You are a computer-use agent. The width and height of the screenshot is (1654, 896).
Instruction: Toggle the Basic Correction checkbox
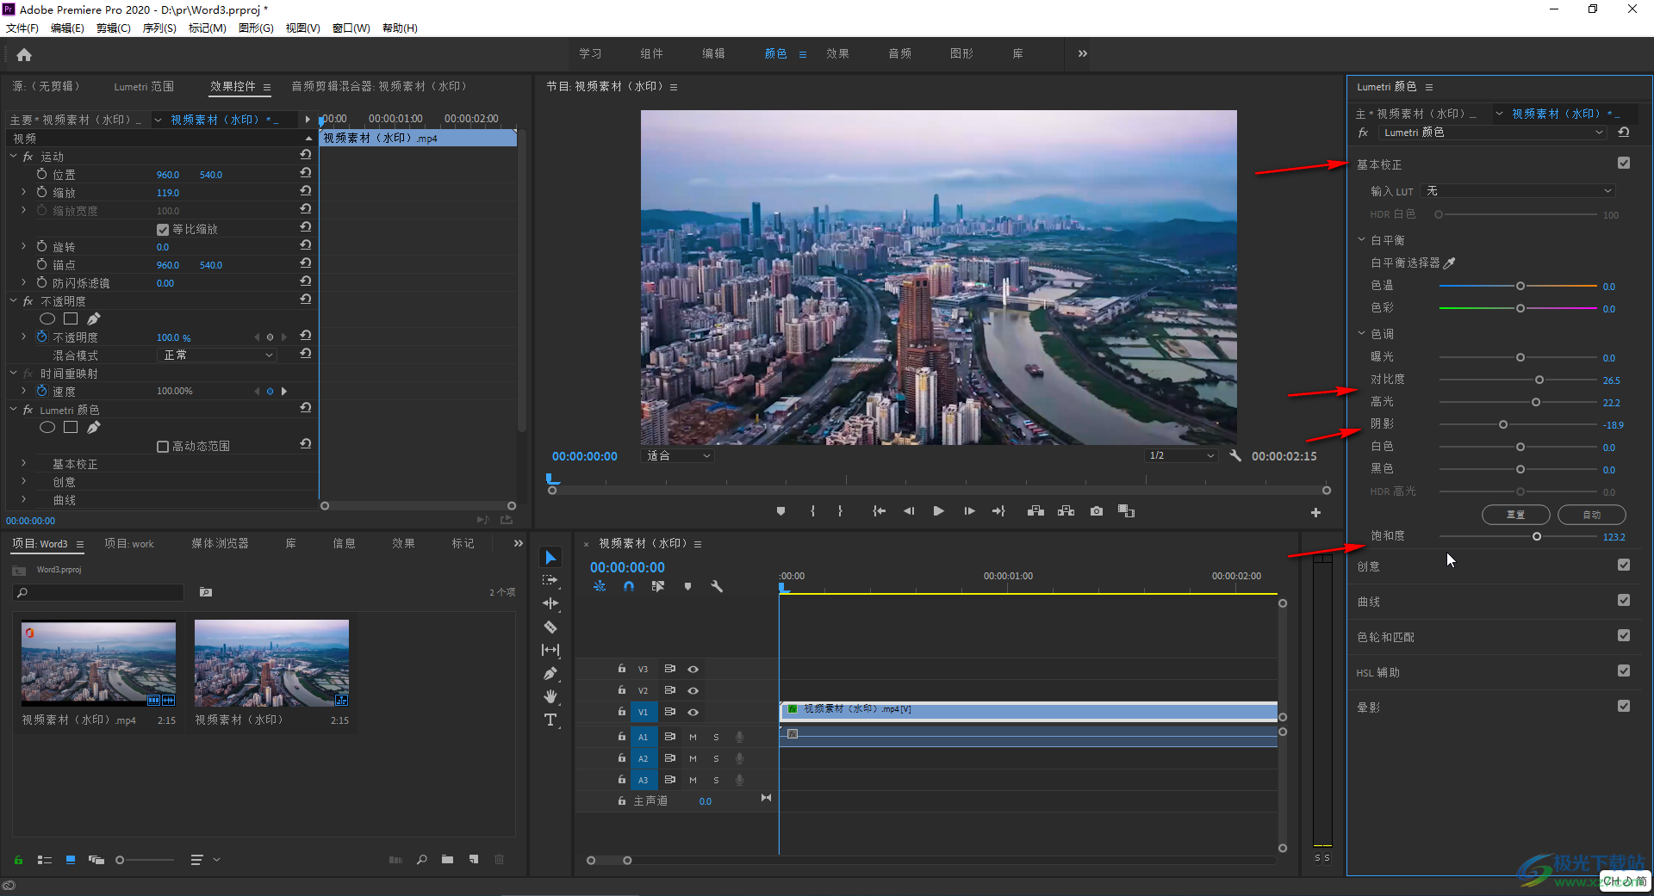(1624, 164)
